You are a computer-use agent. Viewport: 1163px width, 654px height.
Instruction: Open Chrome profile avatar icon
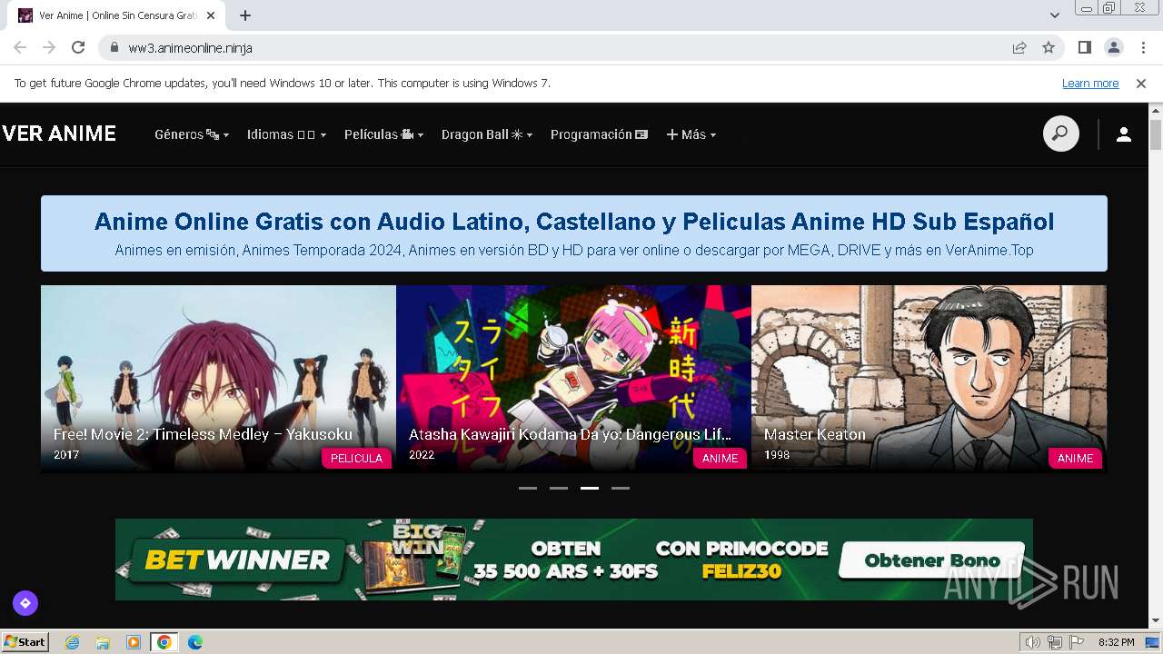pyautogui.click(x=1113, y=47)
